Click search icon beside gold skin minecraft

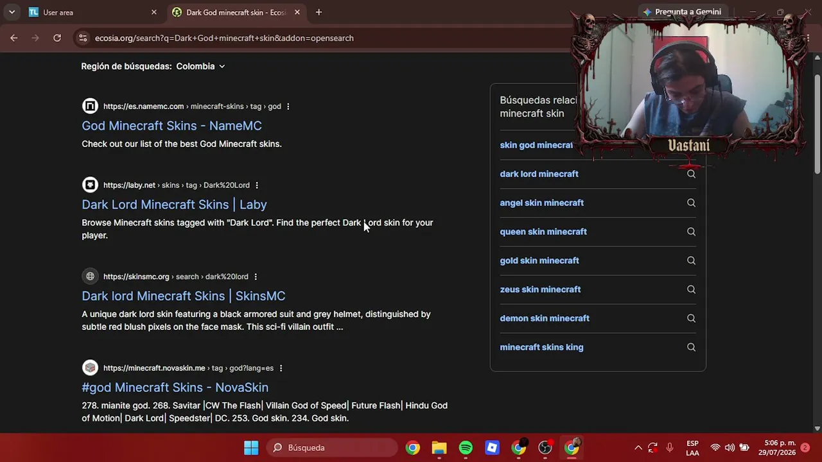[691, 261]
